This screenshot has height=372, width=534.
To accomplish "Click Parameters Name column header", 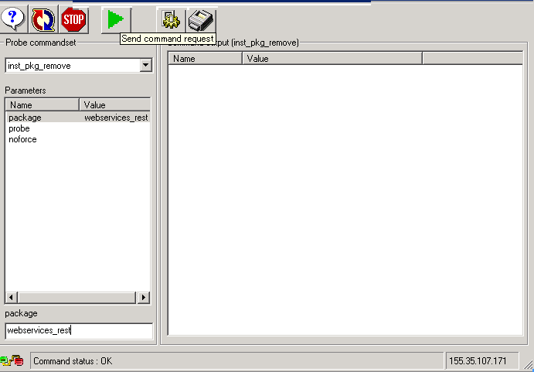I will coord(43,105).
